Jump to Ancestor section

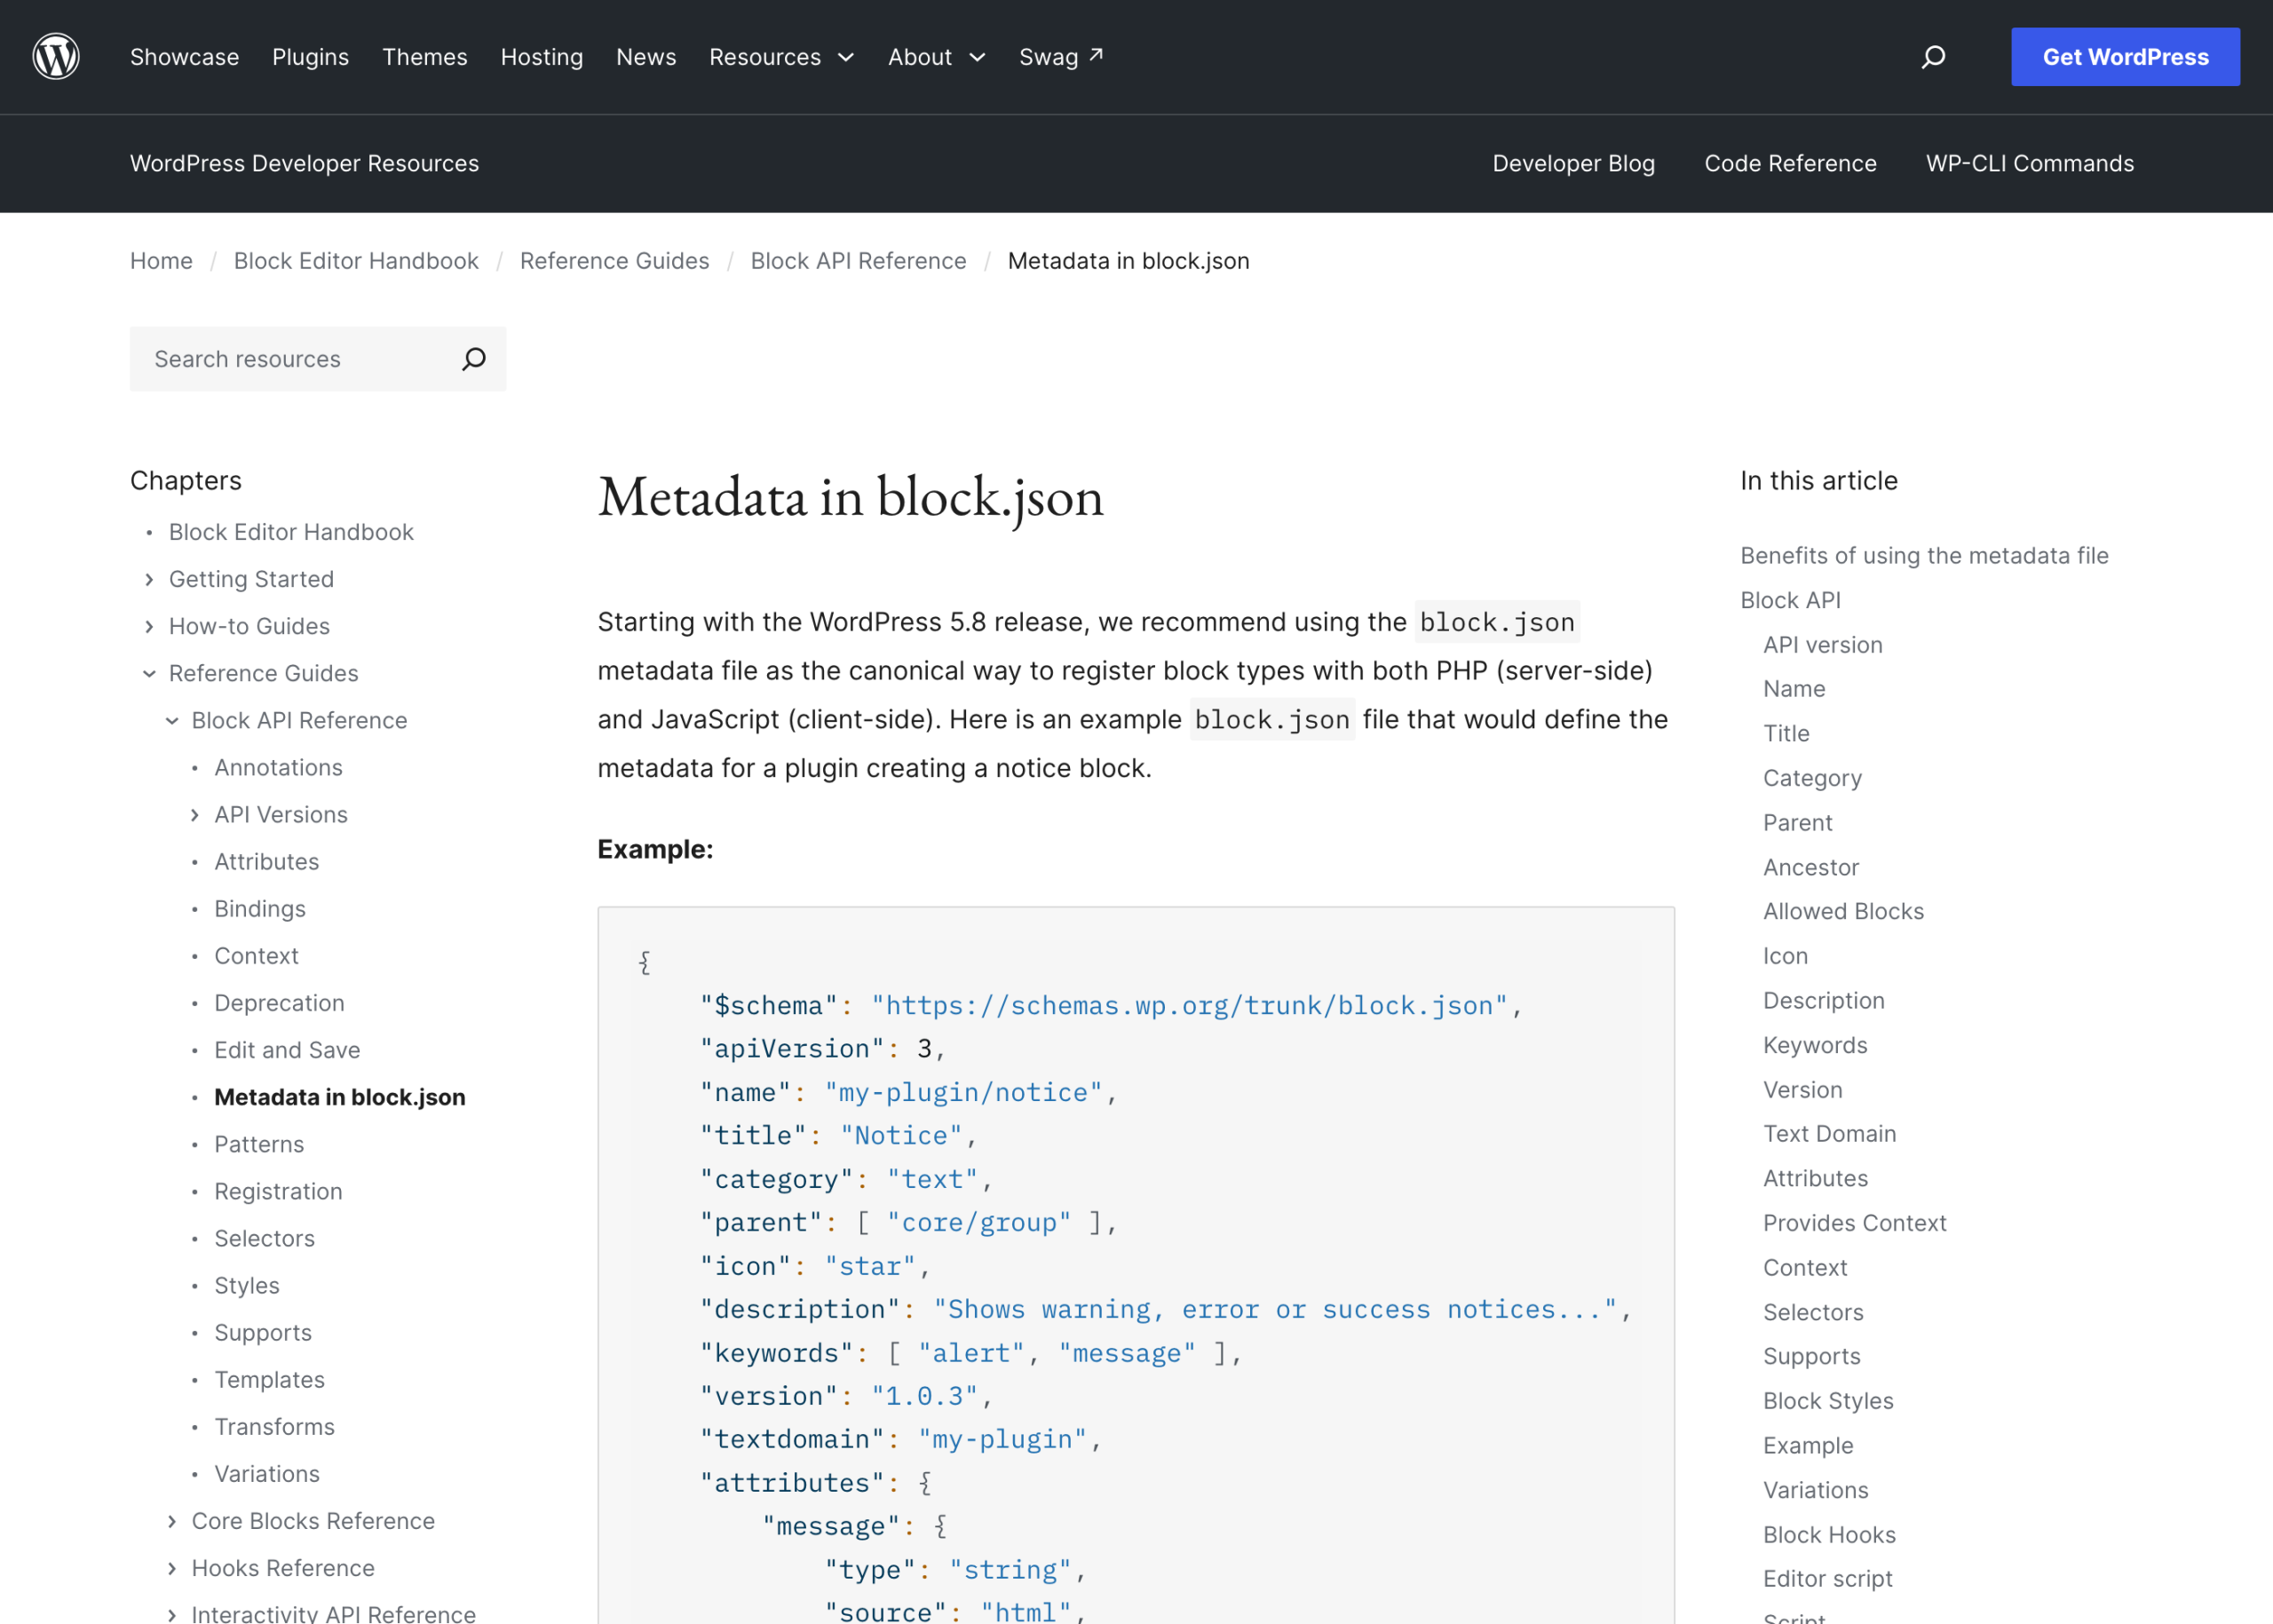tap(1811, 867)
